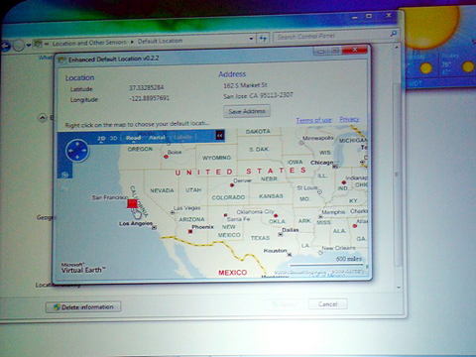Viewport: 476px width, 357px height.
Task: Click the Save Address button
Action: click(247, 111)
